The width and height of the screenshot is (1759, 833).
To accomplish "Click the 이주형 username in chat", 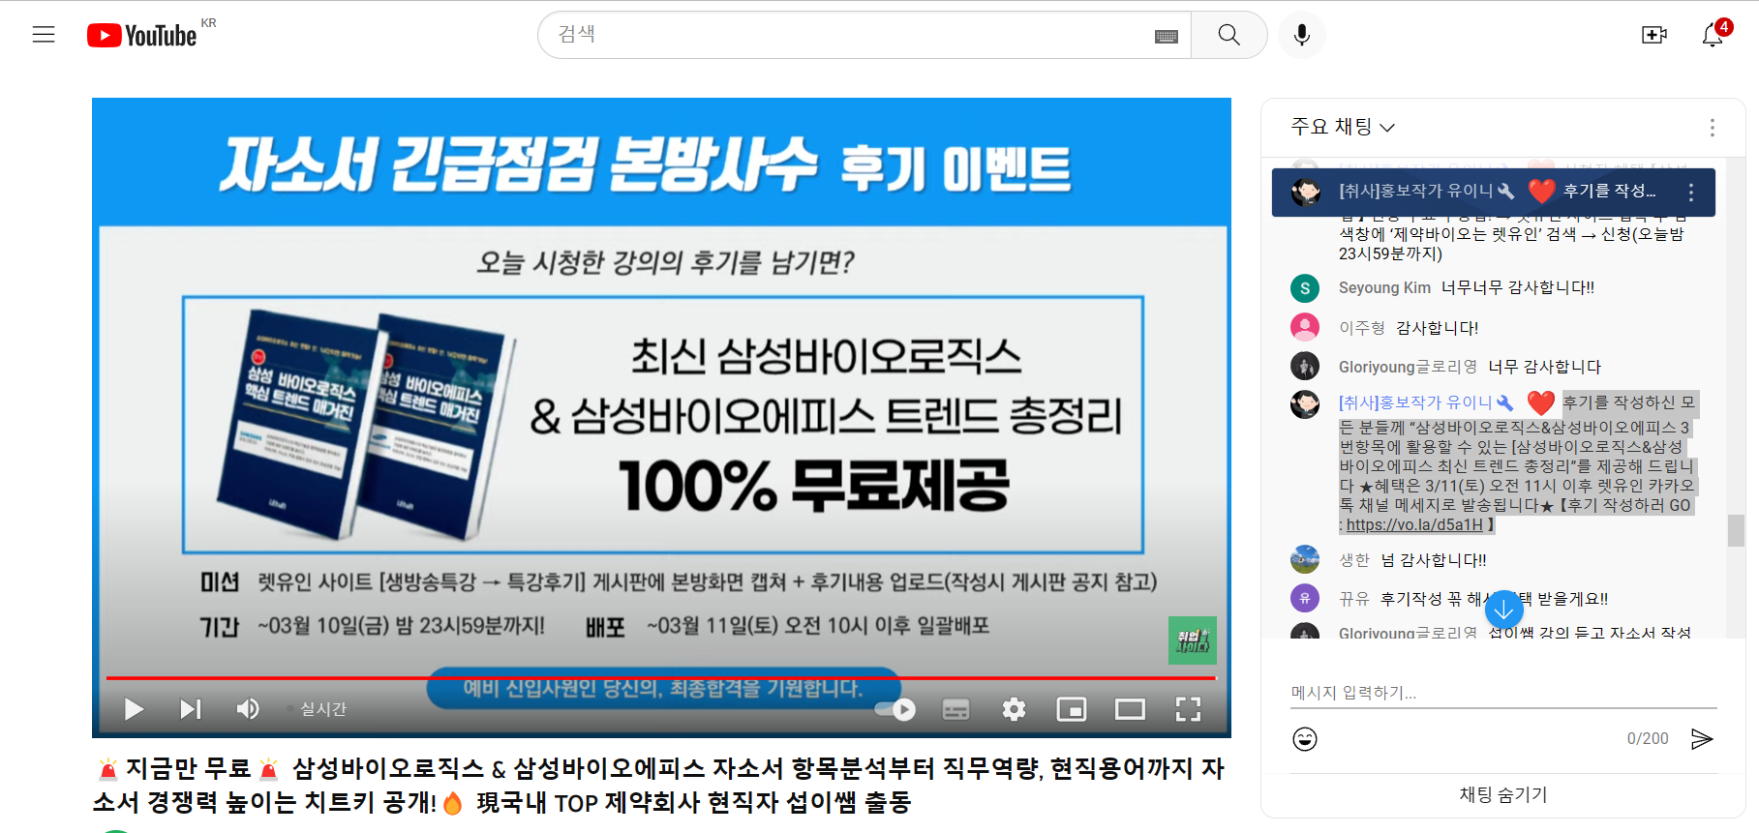I will (1362, 328).
